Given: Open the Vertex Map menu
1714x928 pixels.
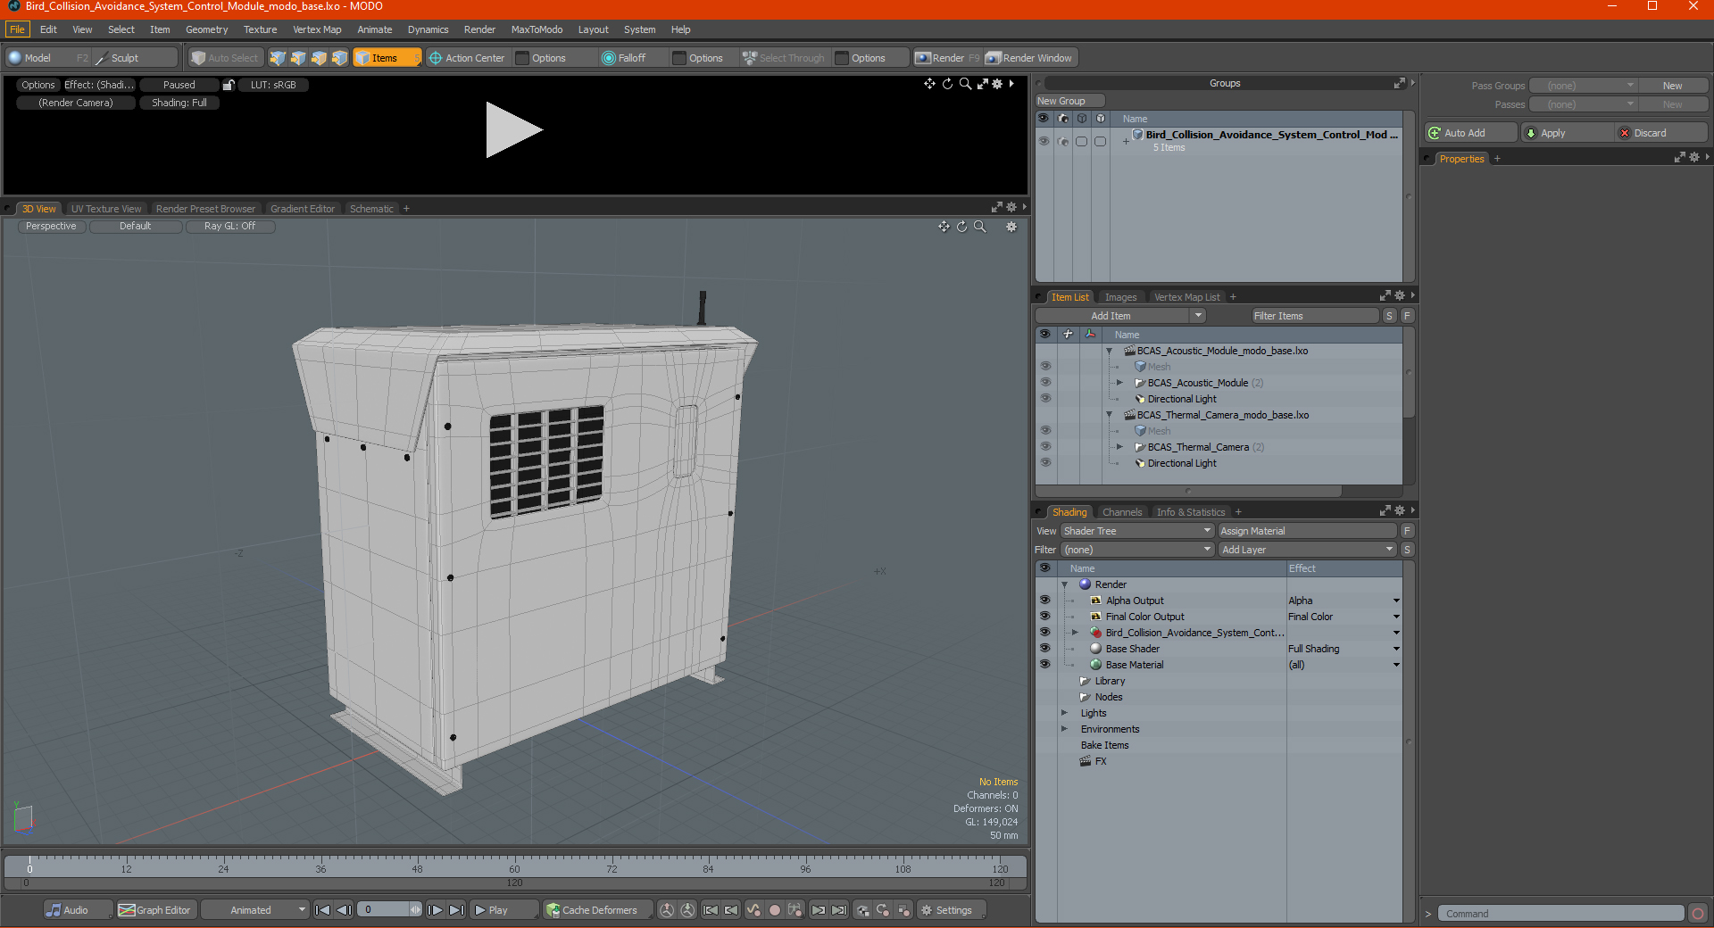Looking at the screenshot, I should [317, 29].
